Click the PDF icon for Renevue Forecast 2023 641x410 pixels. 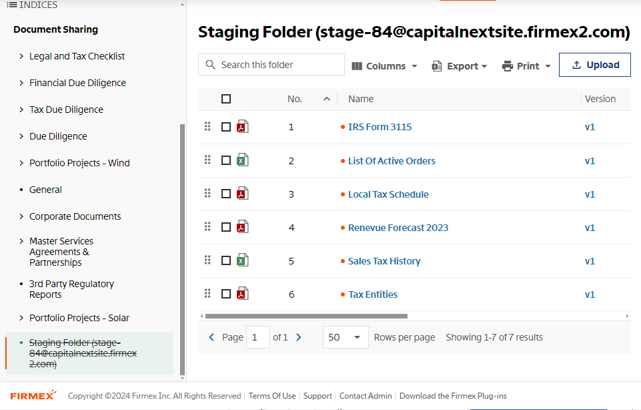tap(242, 227)
